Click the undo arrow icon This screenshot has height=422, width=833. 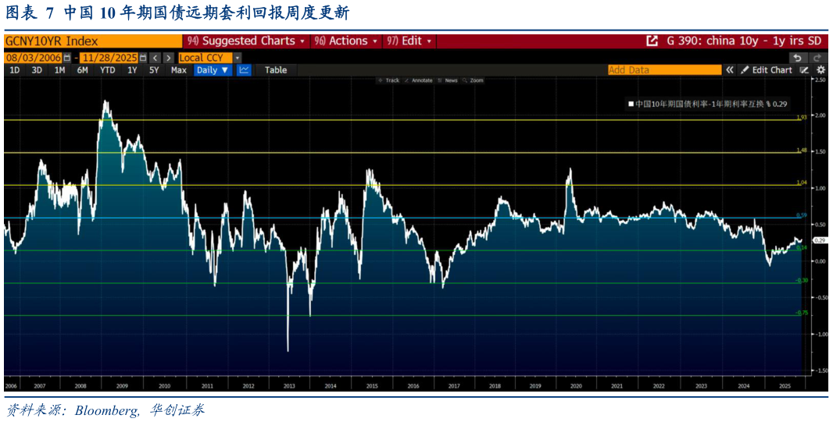797,58
